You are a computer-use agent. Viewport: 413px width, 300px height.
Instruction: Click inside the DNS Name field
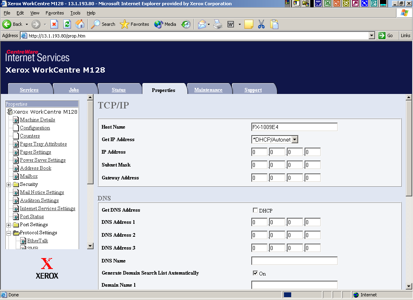pos(294,261)
